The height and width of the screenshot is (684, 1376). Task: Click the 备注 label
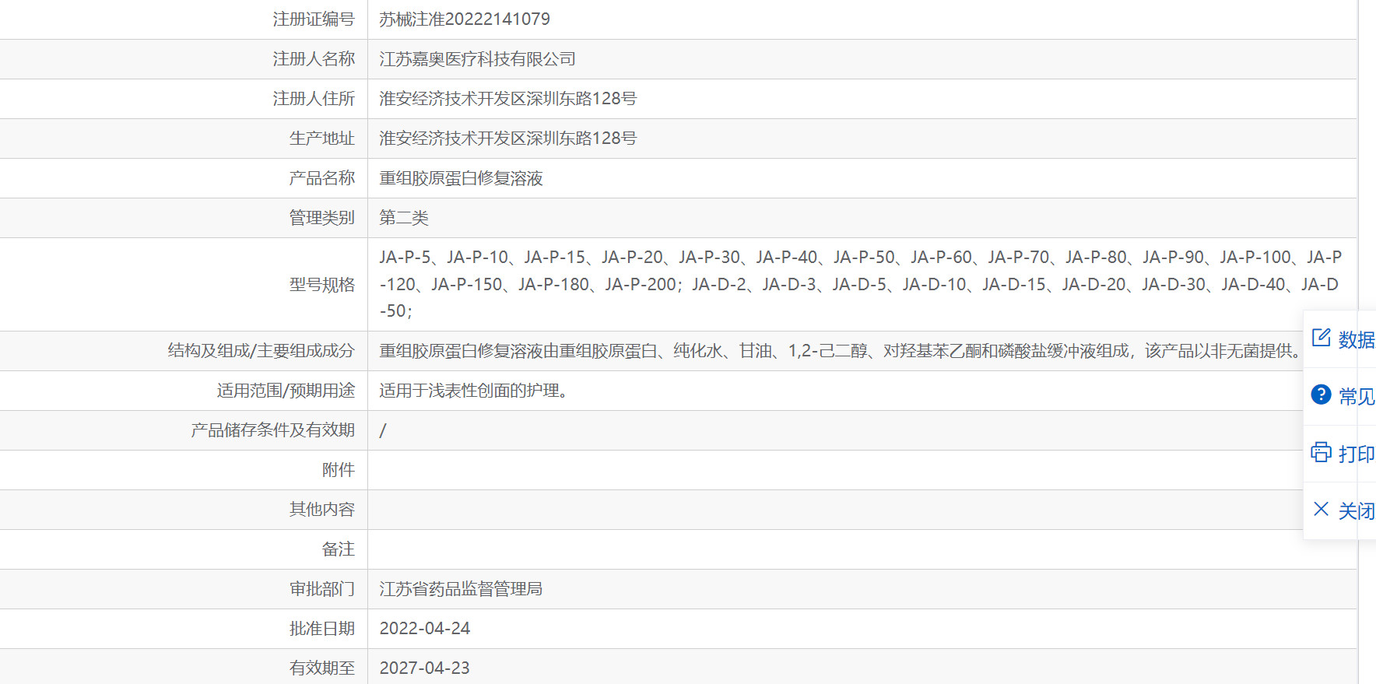tap(339, 549)
